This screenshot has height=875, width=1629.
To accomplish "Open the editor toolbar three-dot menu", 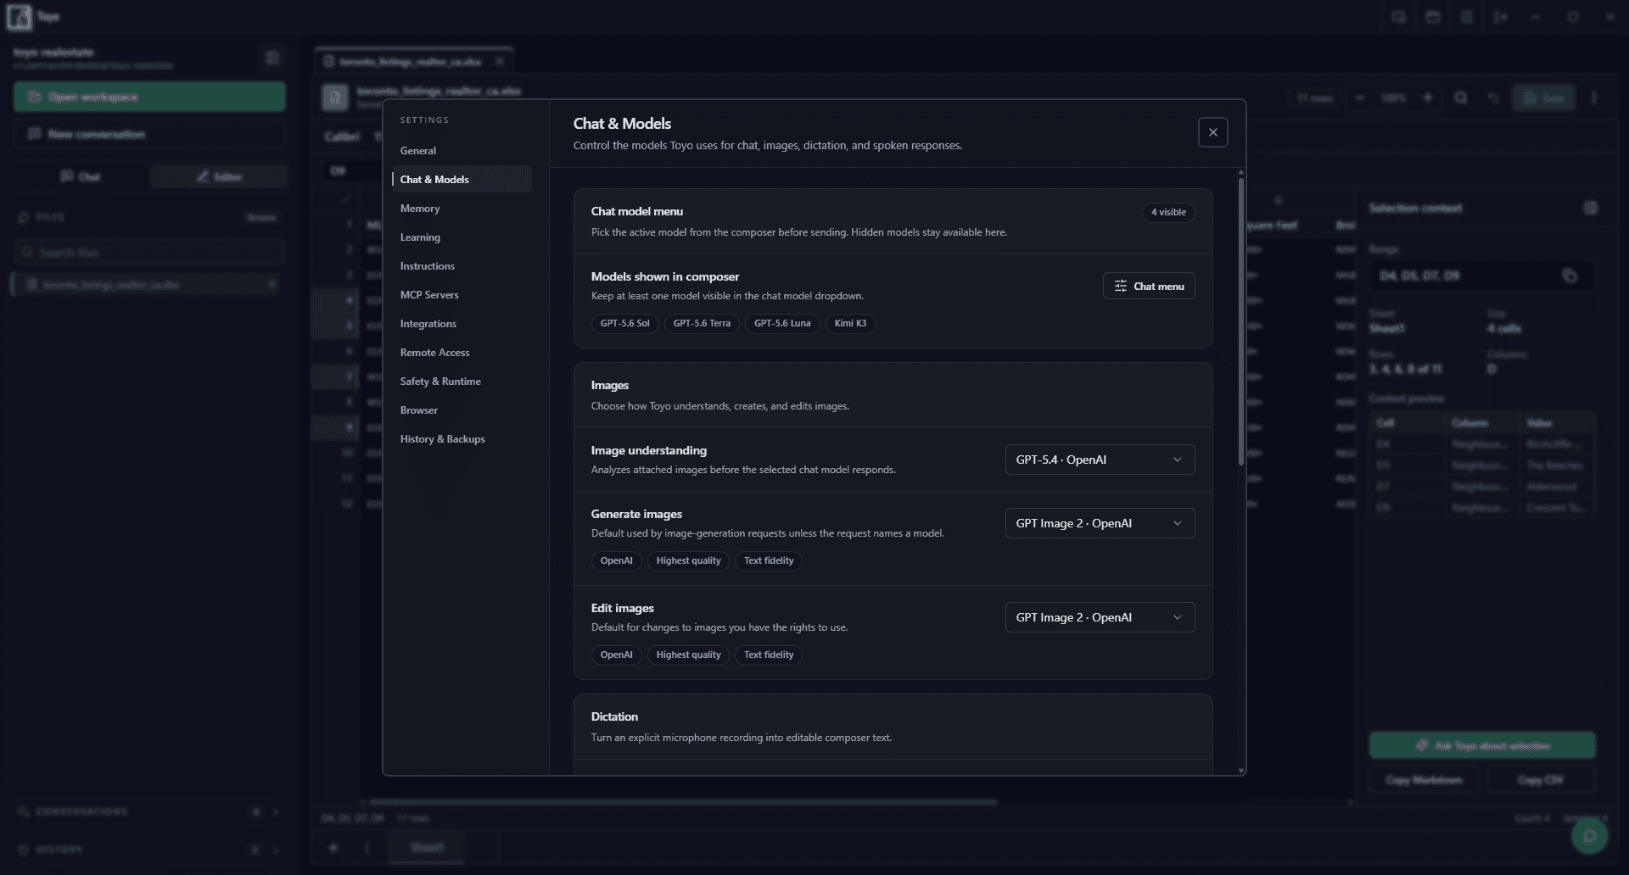I will (1594, 98).
